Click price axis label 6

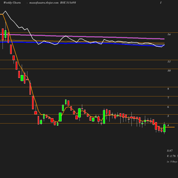(168, 107)
